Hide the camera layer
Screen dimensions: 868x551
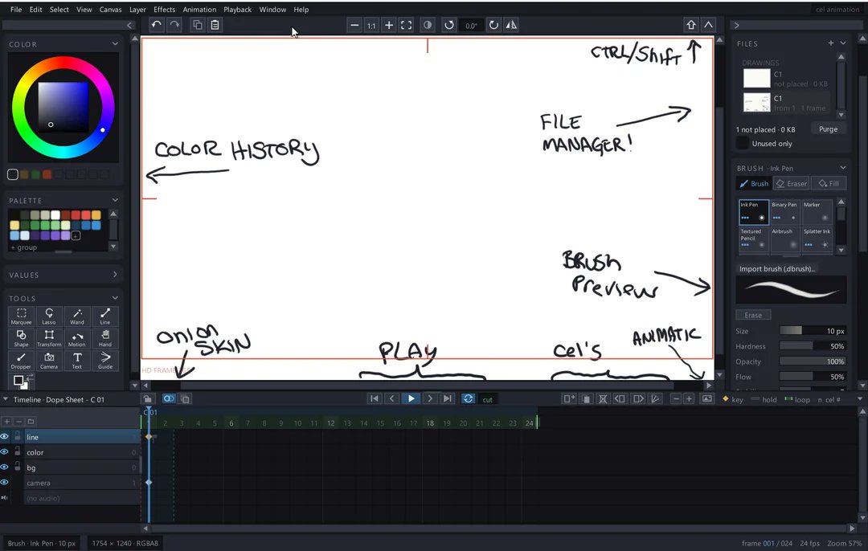5,483
